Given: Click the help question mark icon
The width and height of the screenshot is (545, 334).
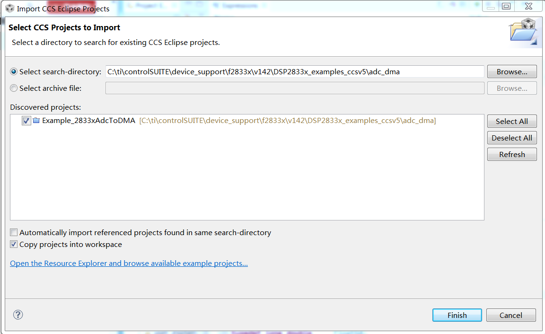Looking at the screenshot, I should [18, 315].
